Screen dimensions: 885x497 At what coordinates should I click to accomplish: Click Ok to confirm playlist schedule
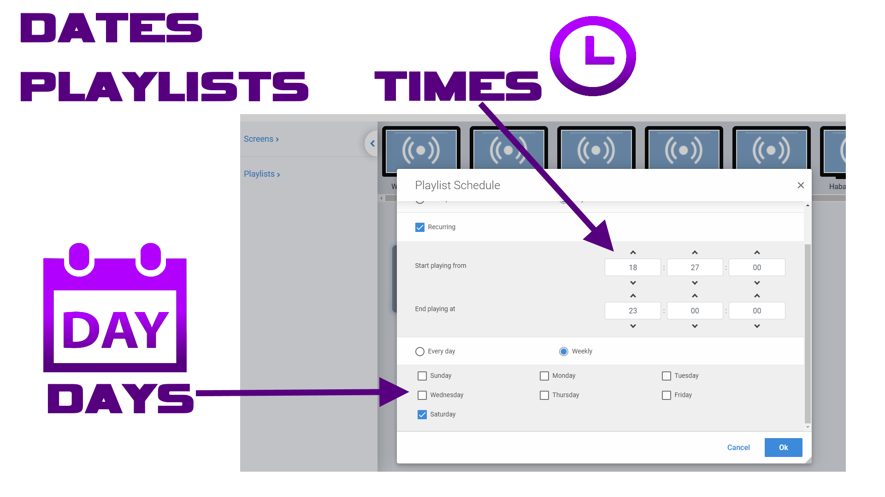pos(784,447)
